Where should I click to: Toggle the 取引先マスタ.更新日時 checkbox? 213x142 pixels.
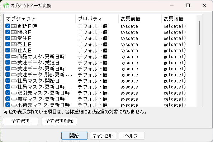tap(8, 93)
